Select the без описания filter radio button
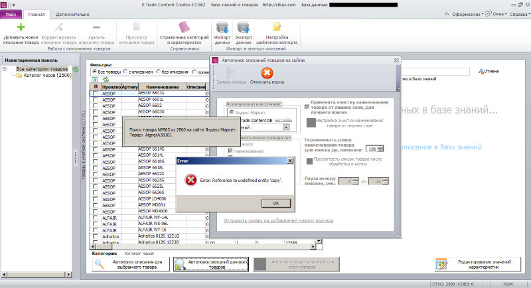The image size is (531, 288). 159,72
